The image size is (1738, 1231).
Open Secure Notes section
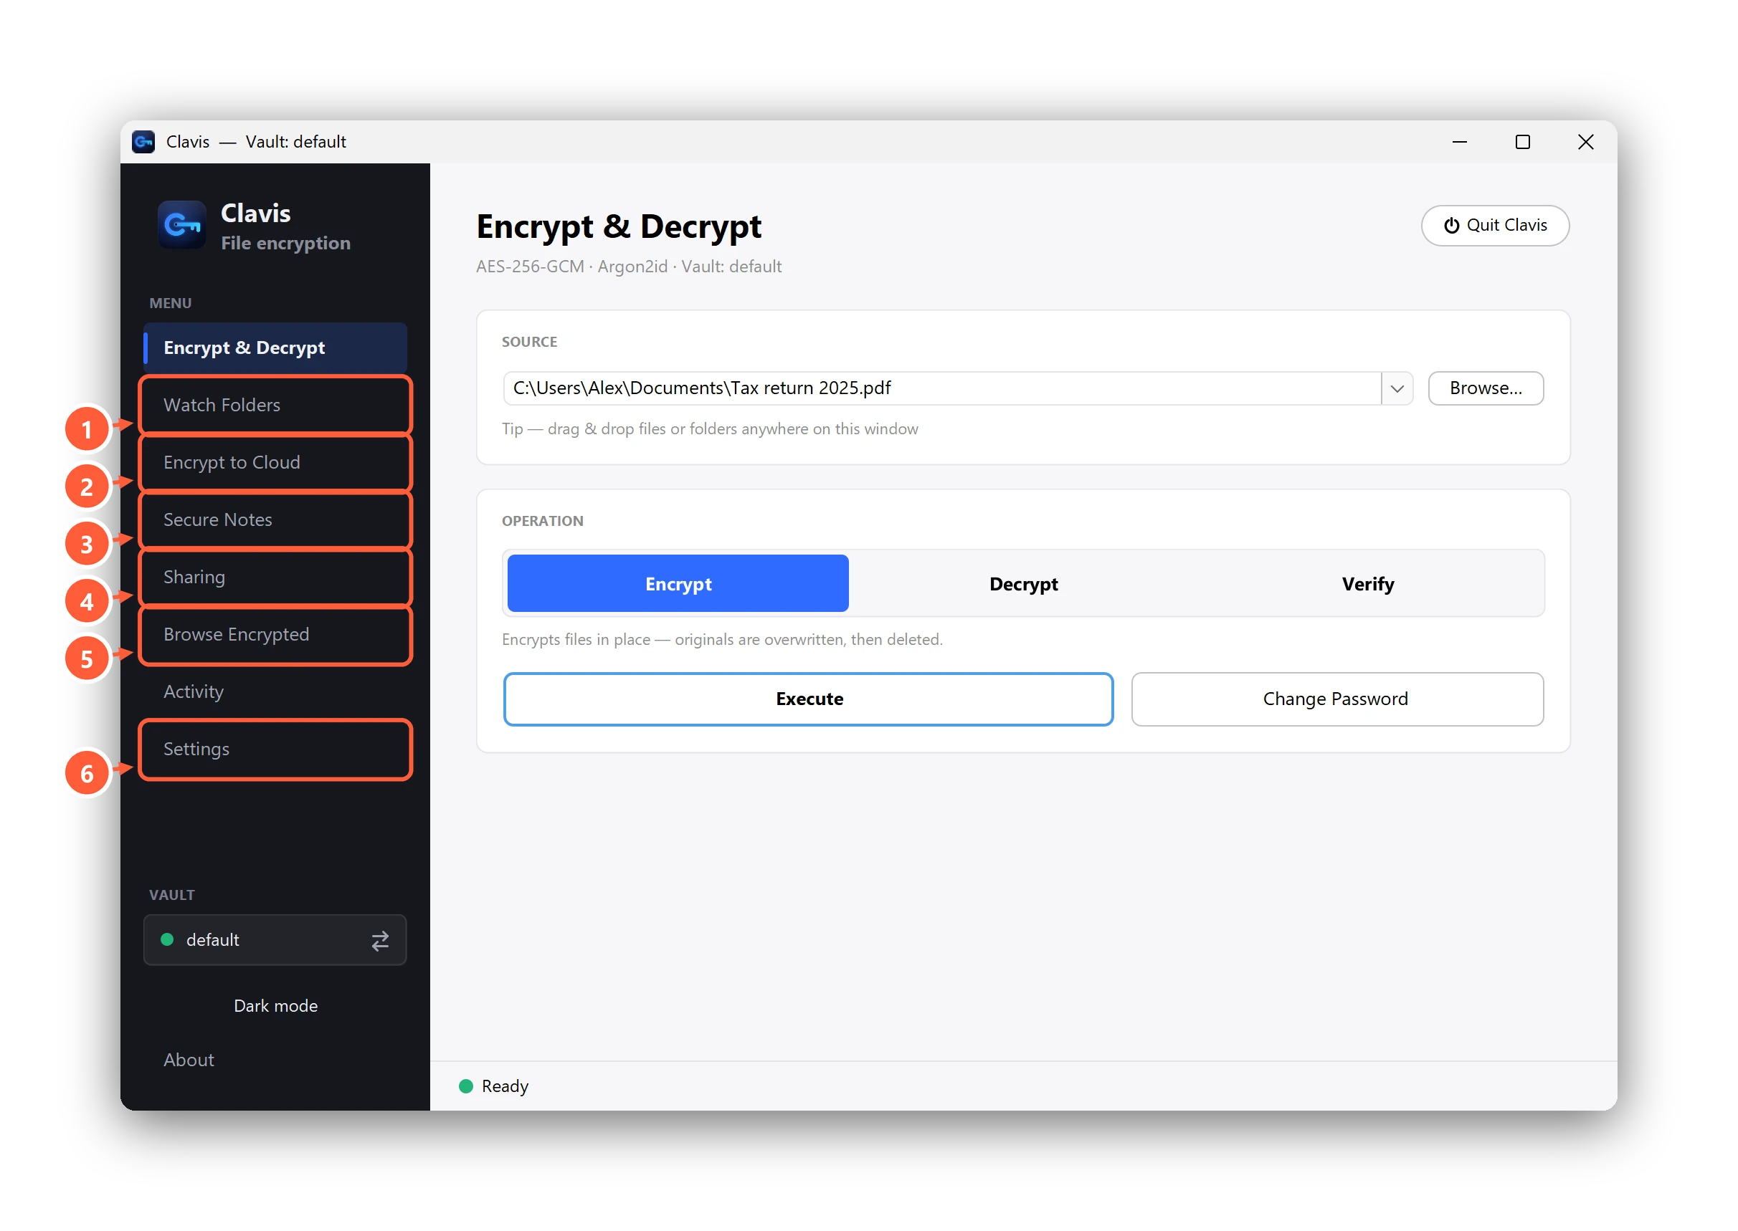pyautogui.click(x=275, y=520)
